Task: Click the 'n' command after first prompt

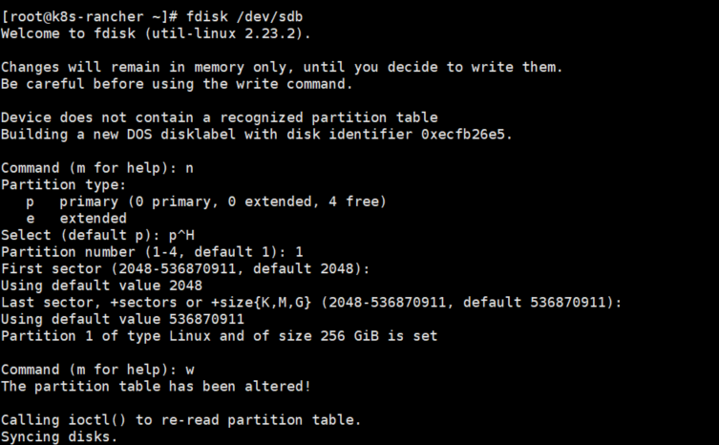Action: (189, 168)
